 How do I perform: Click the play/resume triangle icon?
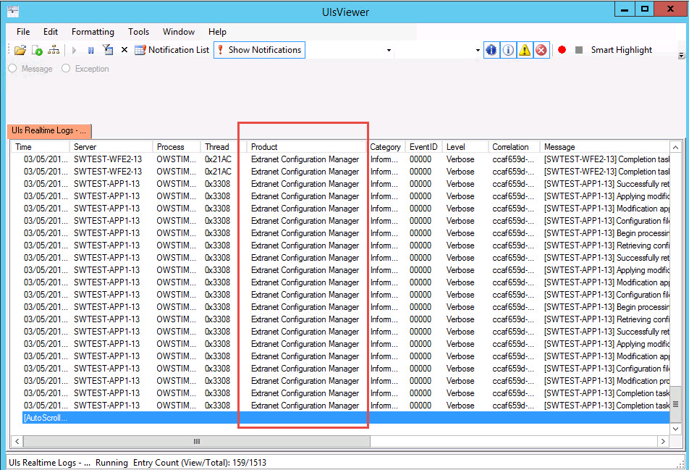74,50
